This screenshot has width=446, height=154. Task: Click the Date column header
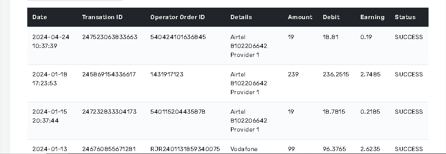pos(40,17)
